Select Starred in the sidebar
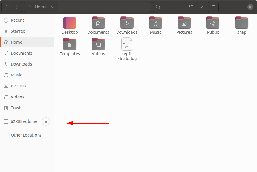This screenshot has height=172, width=257. pos(18,31)
